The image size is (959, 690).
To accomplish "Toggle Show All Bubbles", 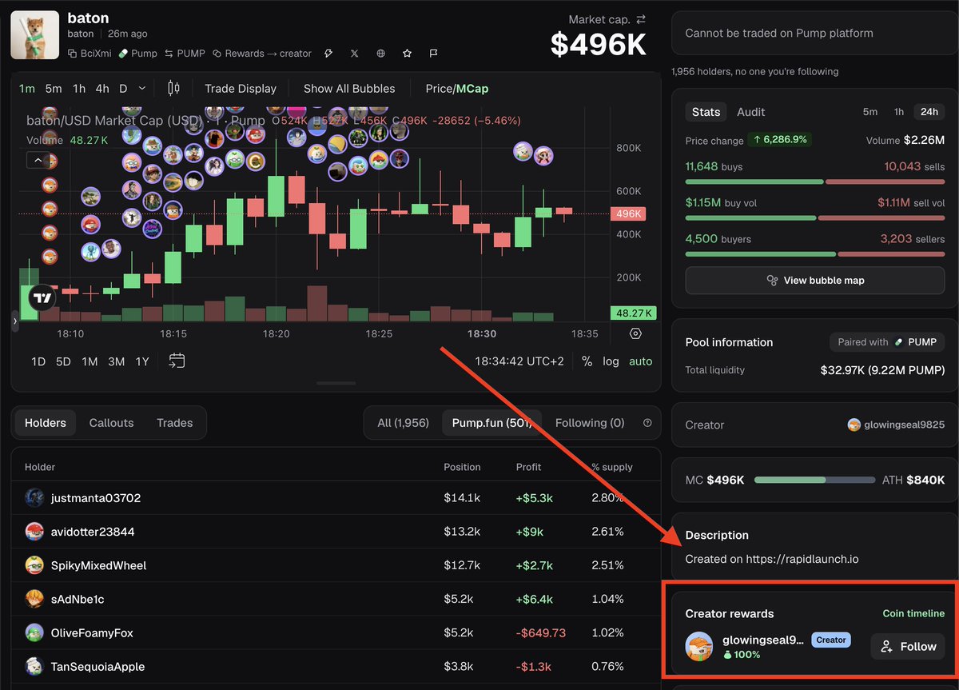I will coord(349,89).
